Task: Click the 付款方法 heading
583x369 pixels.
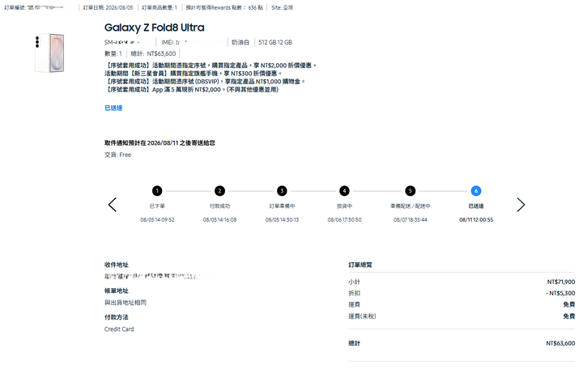Action: point(117,317)
